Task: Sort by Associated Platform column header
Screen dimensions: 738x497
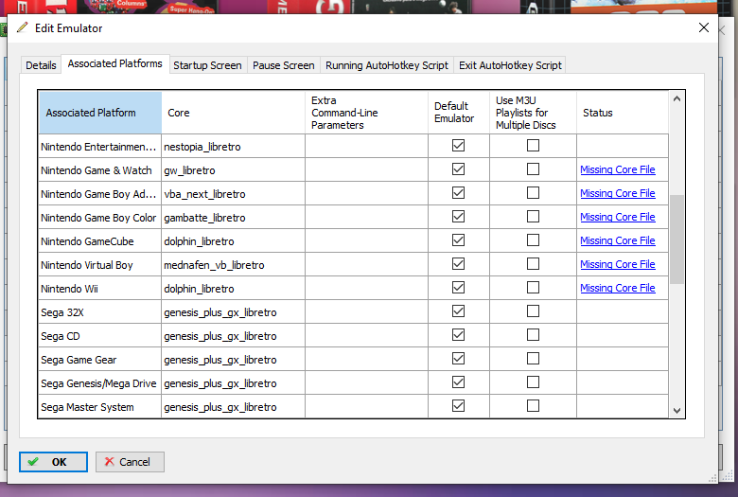Action: pyautogui.click(x=100, y=113)
